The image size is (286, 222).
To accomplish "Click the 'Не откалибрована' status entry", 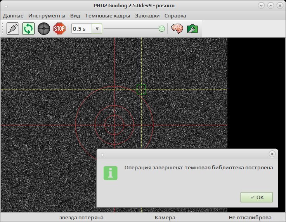I will 252,217.
